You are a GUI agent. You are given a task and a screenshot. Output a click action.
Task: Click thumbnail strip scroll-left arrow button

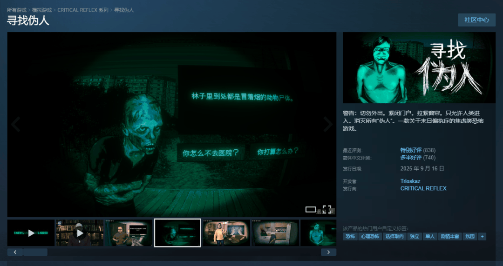pos(15,252)
